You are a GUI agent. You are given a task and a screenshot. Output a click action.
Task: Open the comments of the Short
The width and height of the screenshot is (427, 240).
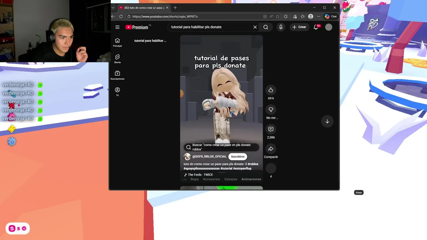point(271,129)
